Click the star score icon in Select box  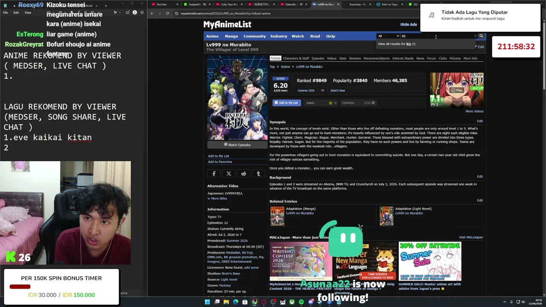330,103
